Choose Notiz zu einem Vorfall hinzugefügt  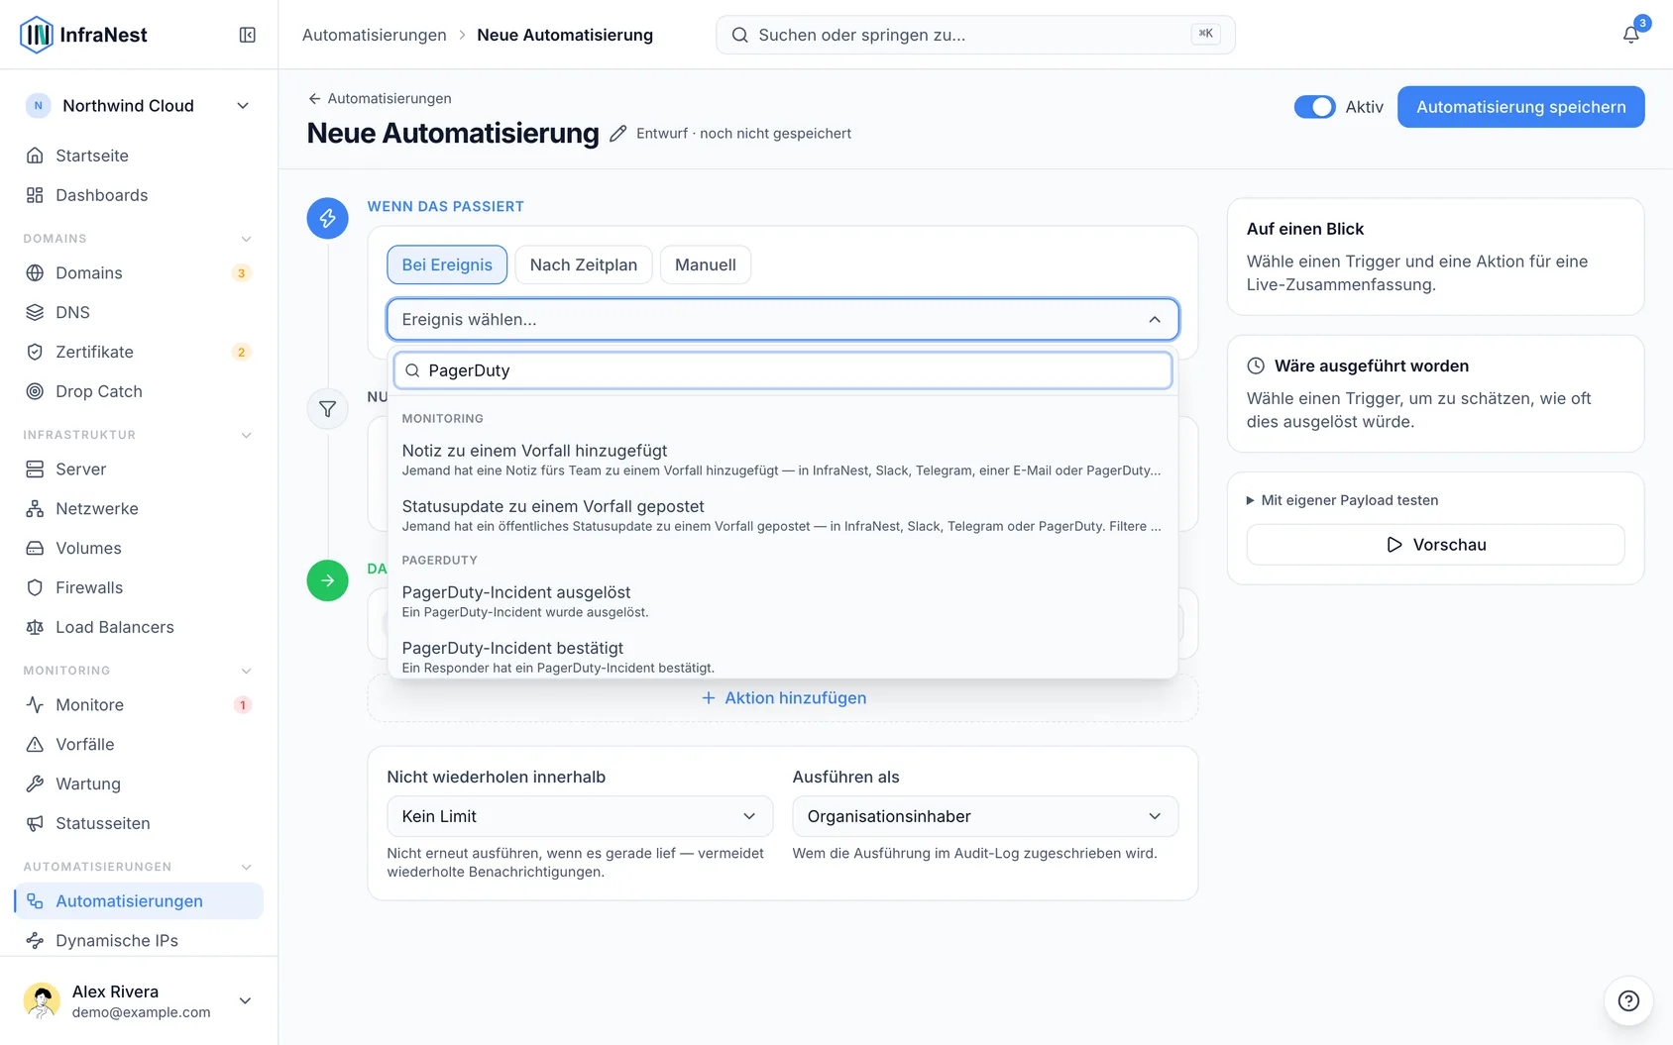tap(782, 460)
